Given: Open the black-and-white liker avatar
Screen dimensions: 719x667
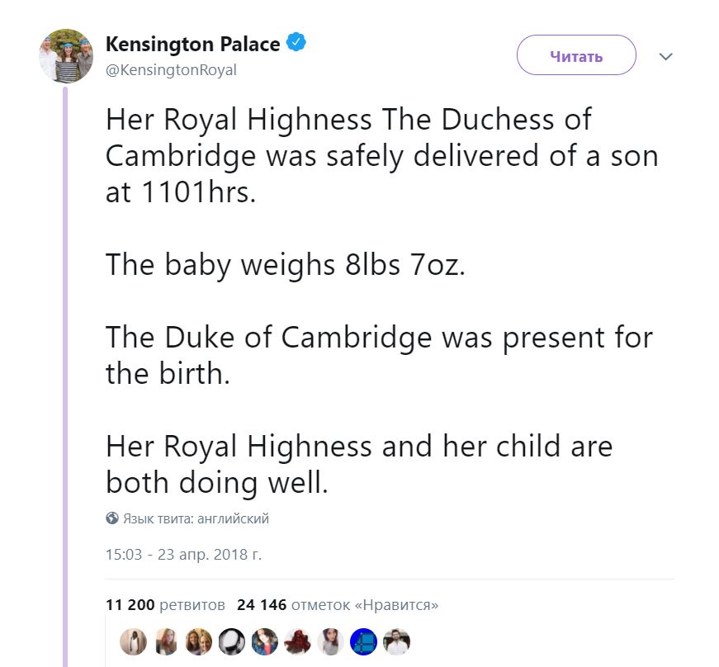Looking at the screenshot, I should pos(232,642).
